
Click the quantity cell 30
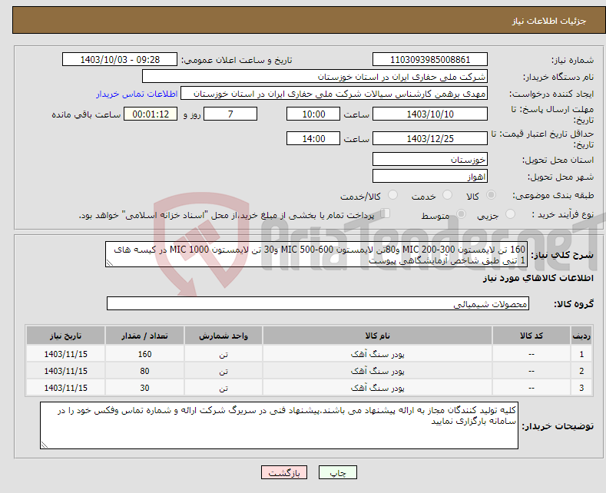tap(144, 388)
